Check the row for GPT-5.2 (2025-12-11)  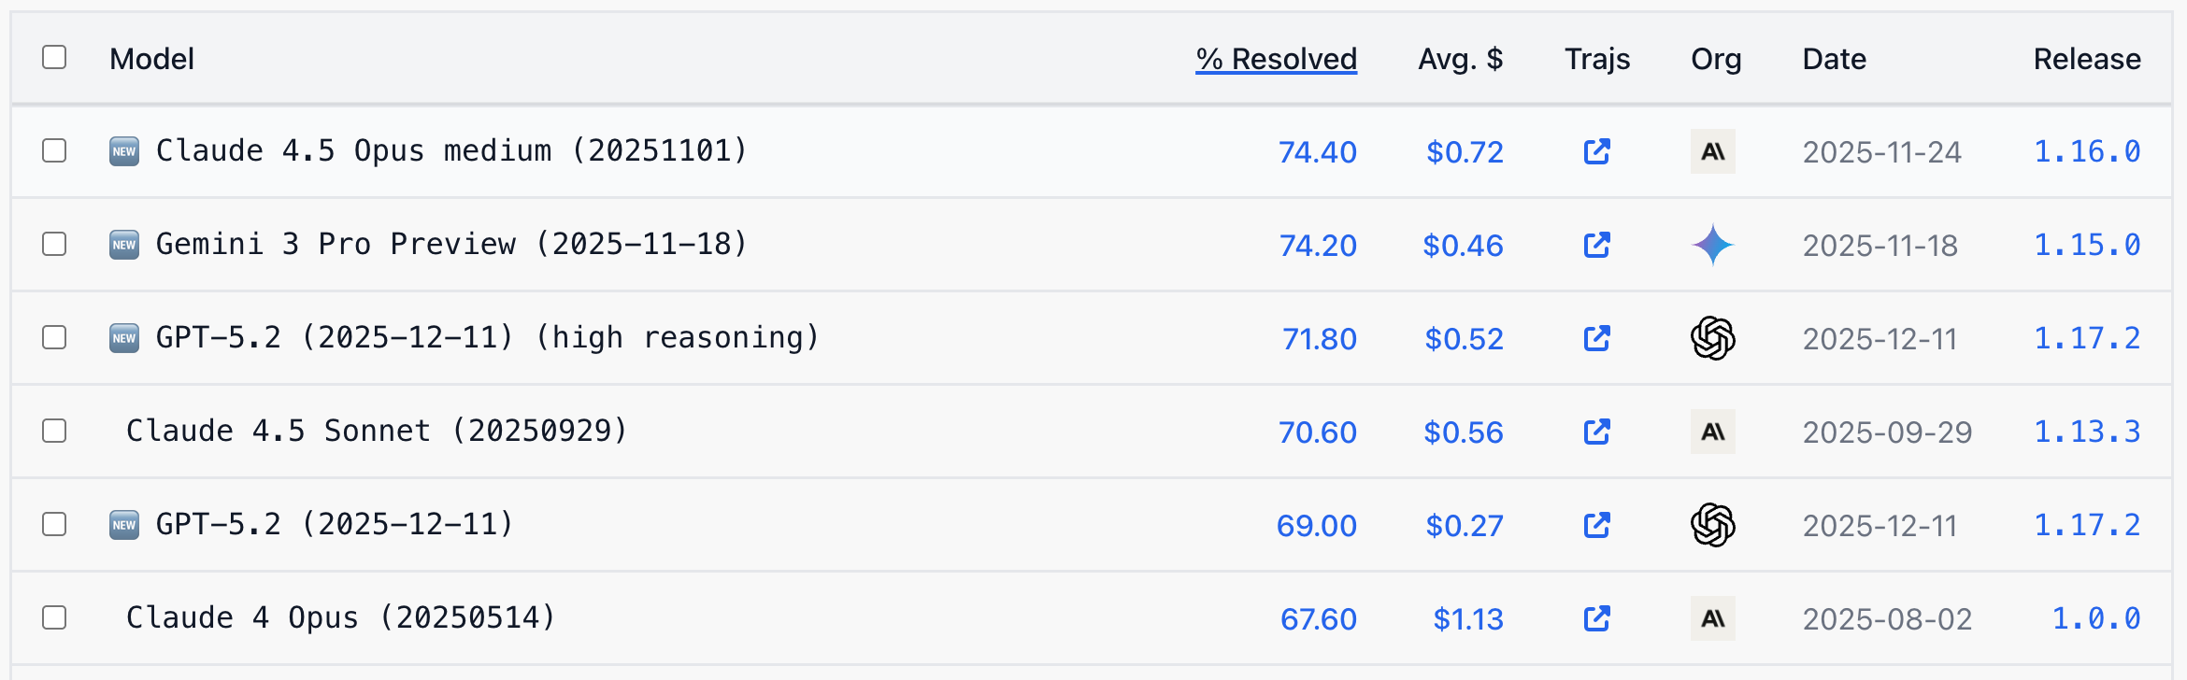[53, 524]
